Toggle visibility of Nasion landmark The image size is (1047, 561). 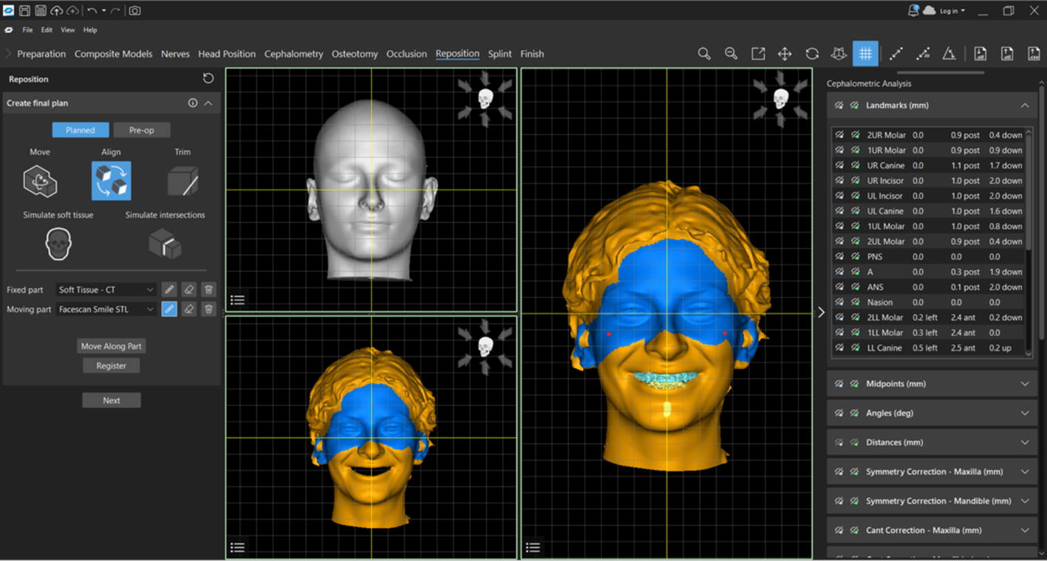(x=839, y=303)
